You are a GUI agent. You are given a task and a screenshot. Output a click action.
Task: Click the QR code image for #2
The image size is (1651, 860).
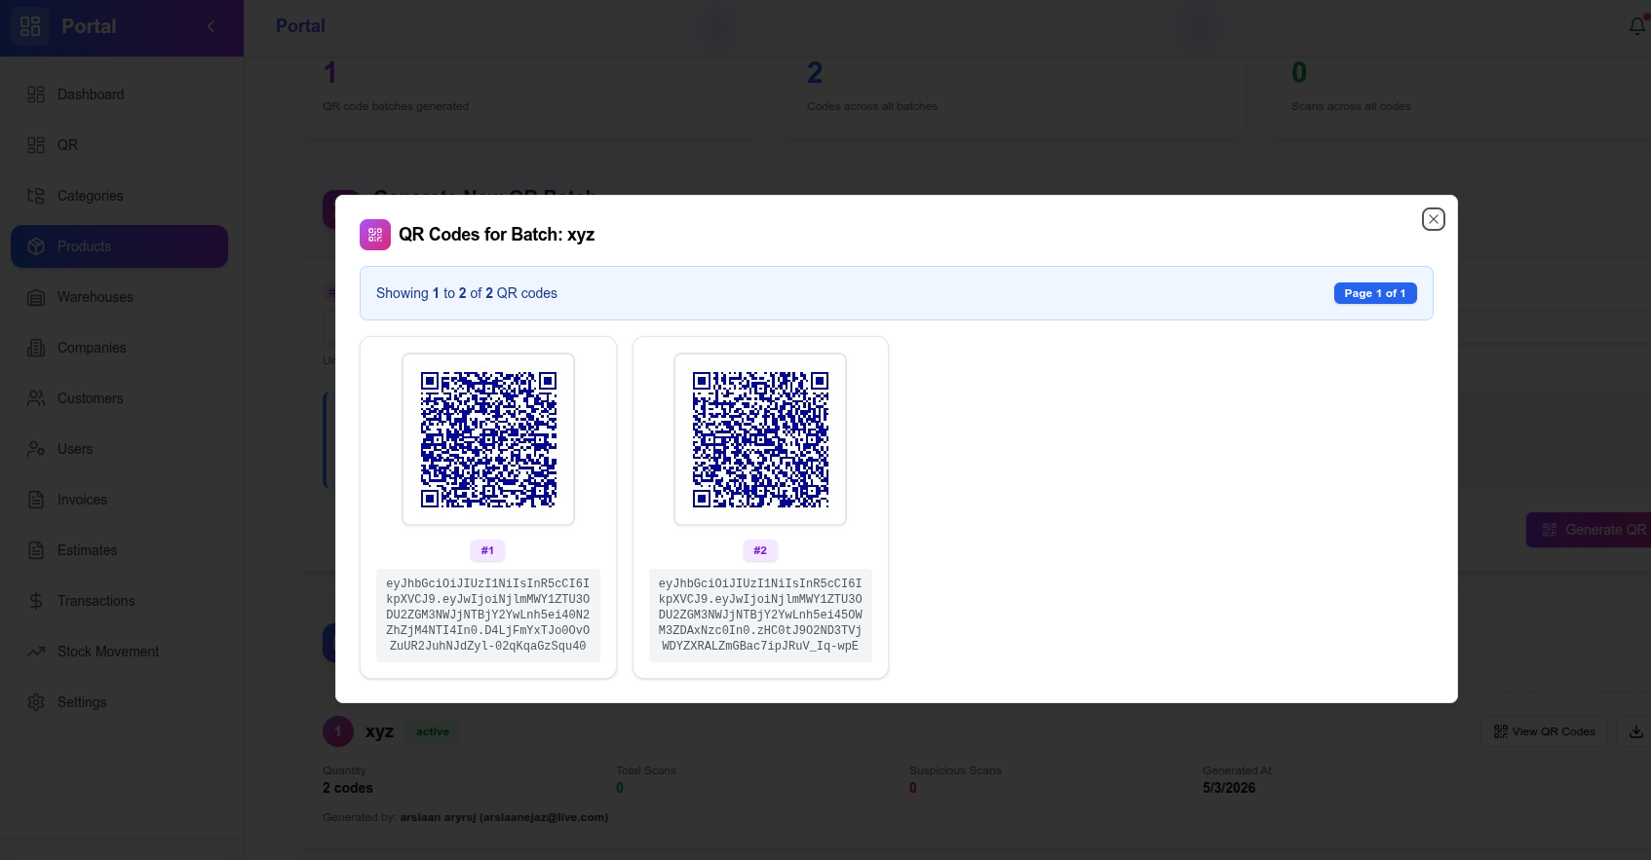(760, 439)
